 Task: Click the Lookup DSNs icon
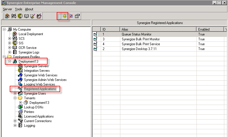20,107
